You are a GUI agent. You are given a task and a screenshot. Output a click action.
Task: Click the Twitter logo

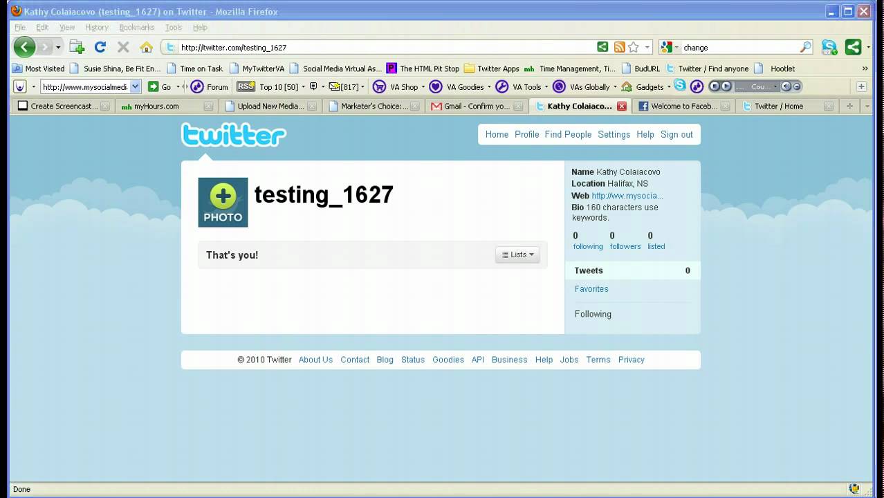(233, 134)
